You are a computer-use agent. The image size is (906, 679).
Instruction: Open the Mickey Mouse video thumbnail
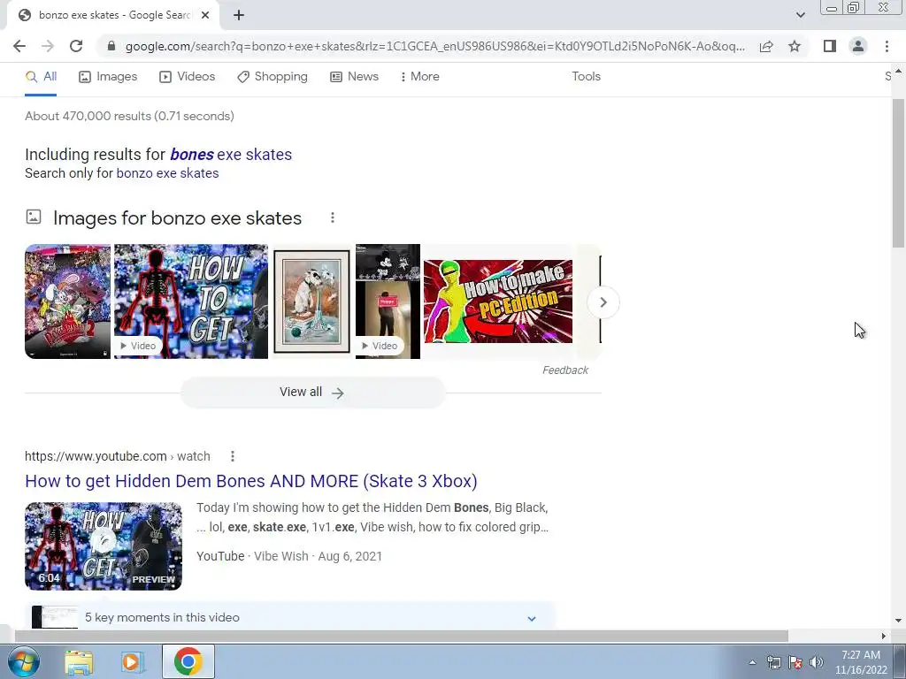(388, 301)
